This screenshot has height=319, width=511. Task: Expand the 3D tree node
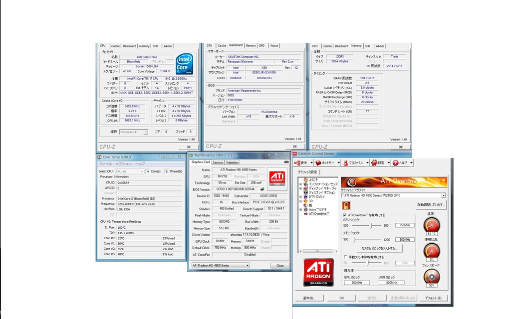(x=301, y=201)
